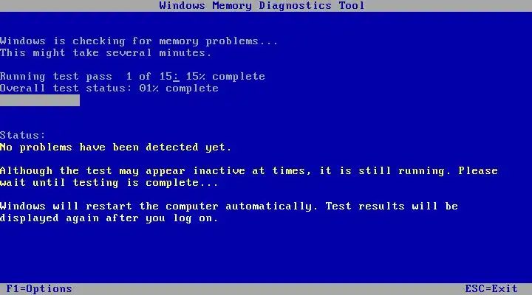Click 'This might take several minutes.' text
This screenshot has width=532, height=295.
pos(106,53)
